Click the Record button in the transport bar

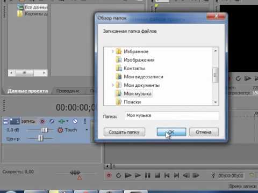[109, 175]
